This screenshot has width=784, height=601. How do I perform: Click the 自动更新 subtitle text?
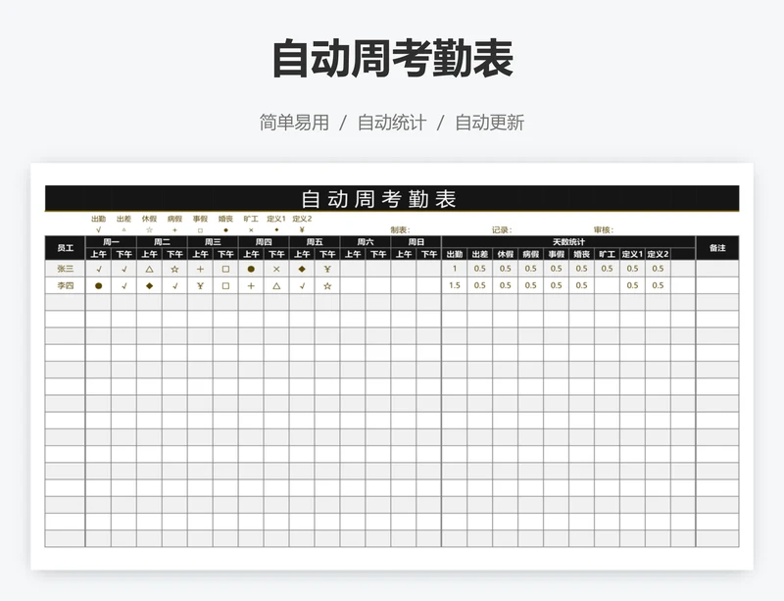pyautogui.click(x=489, y=123)
